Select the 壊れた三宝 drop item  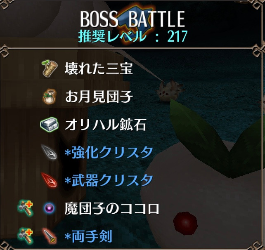[x=99, y=68]
